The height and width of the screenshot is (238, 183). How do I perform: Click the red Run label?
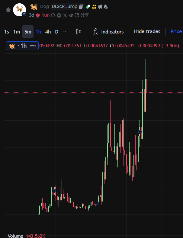45,15
